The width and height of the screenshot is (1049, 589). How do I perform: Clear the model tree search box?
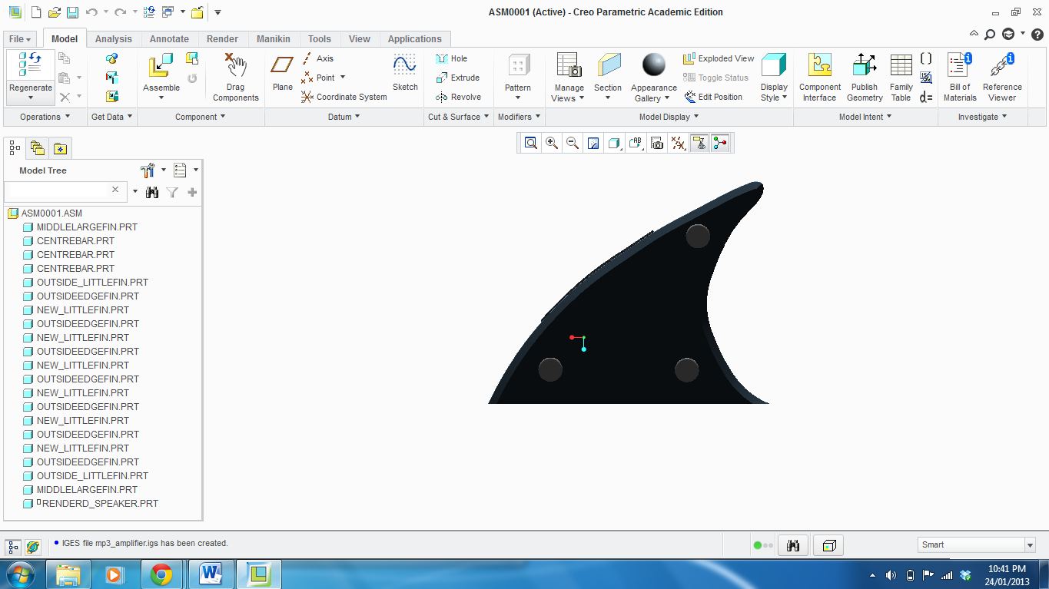[115, 190]
